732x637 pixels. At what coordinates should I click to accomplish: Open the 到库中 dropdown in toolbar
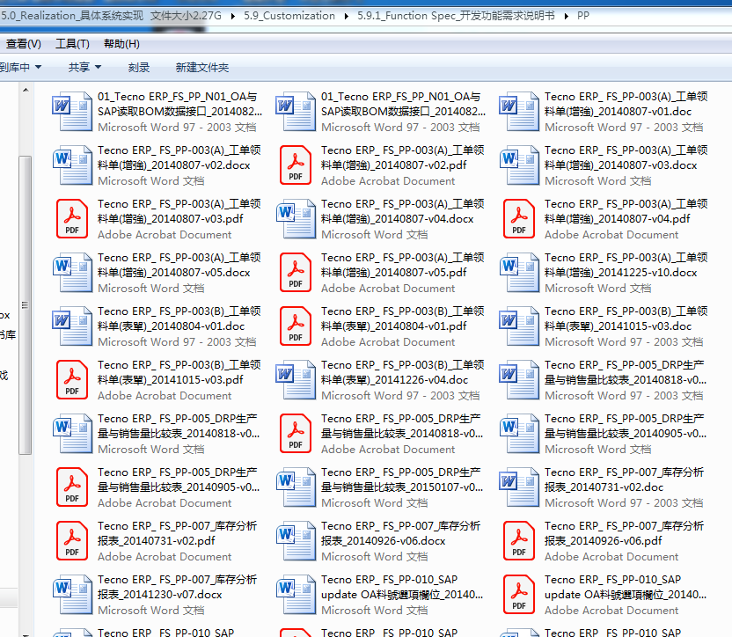pyautogui.click(x=20, y=67)
